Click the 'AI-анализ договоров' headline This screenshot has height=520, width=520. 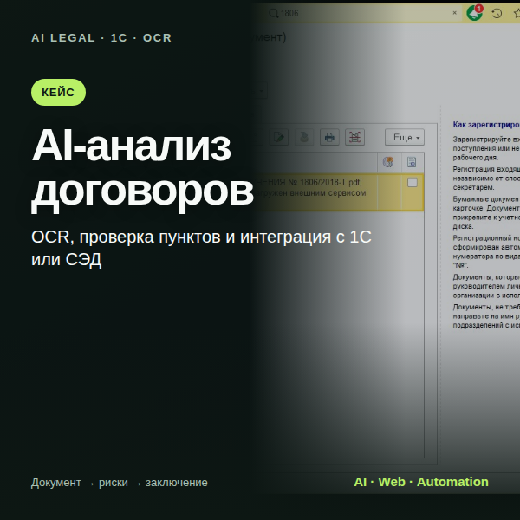(143, 169)
